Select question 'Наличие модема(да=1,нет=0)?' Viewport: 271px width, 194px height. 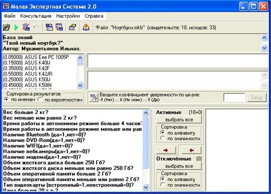(42, 157)
